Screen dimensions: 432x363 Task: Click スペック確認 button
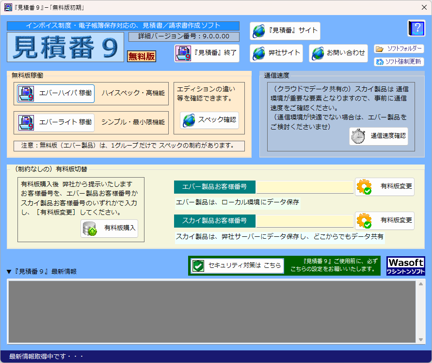(209, 120)
